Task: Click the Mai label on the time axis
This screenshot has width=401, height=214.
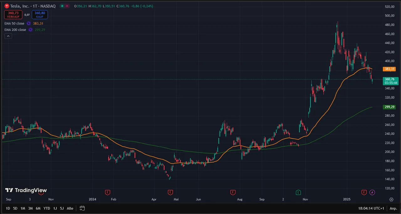Action: (x=176, y=199)
